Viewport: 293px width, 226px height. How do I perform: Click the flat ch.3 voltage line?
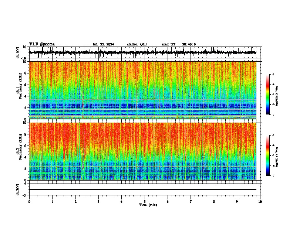tap(142, 189)
